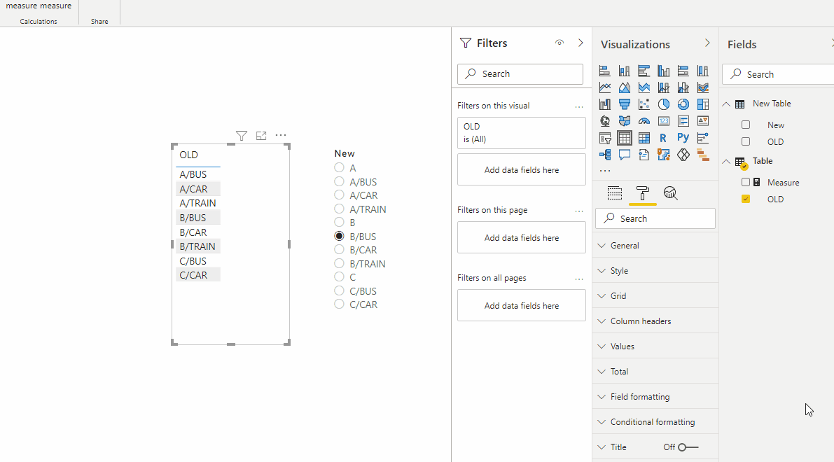Expand the Grid section

point(655,295)
